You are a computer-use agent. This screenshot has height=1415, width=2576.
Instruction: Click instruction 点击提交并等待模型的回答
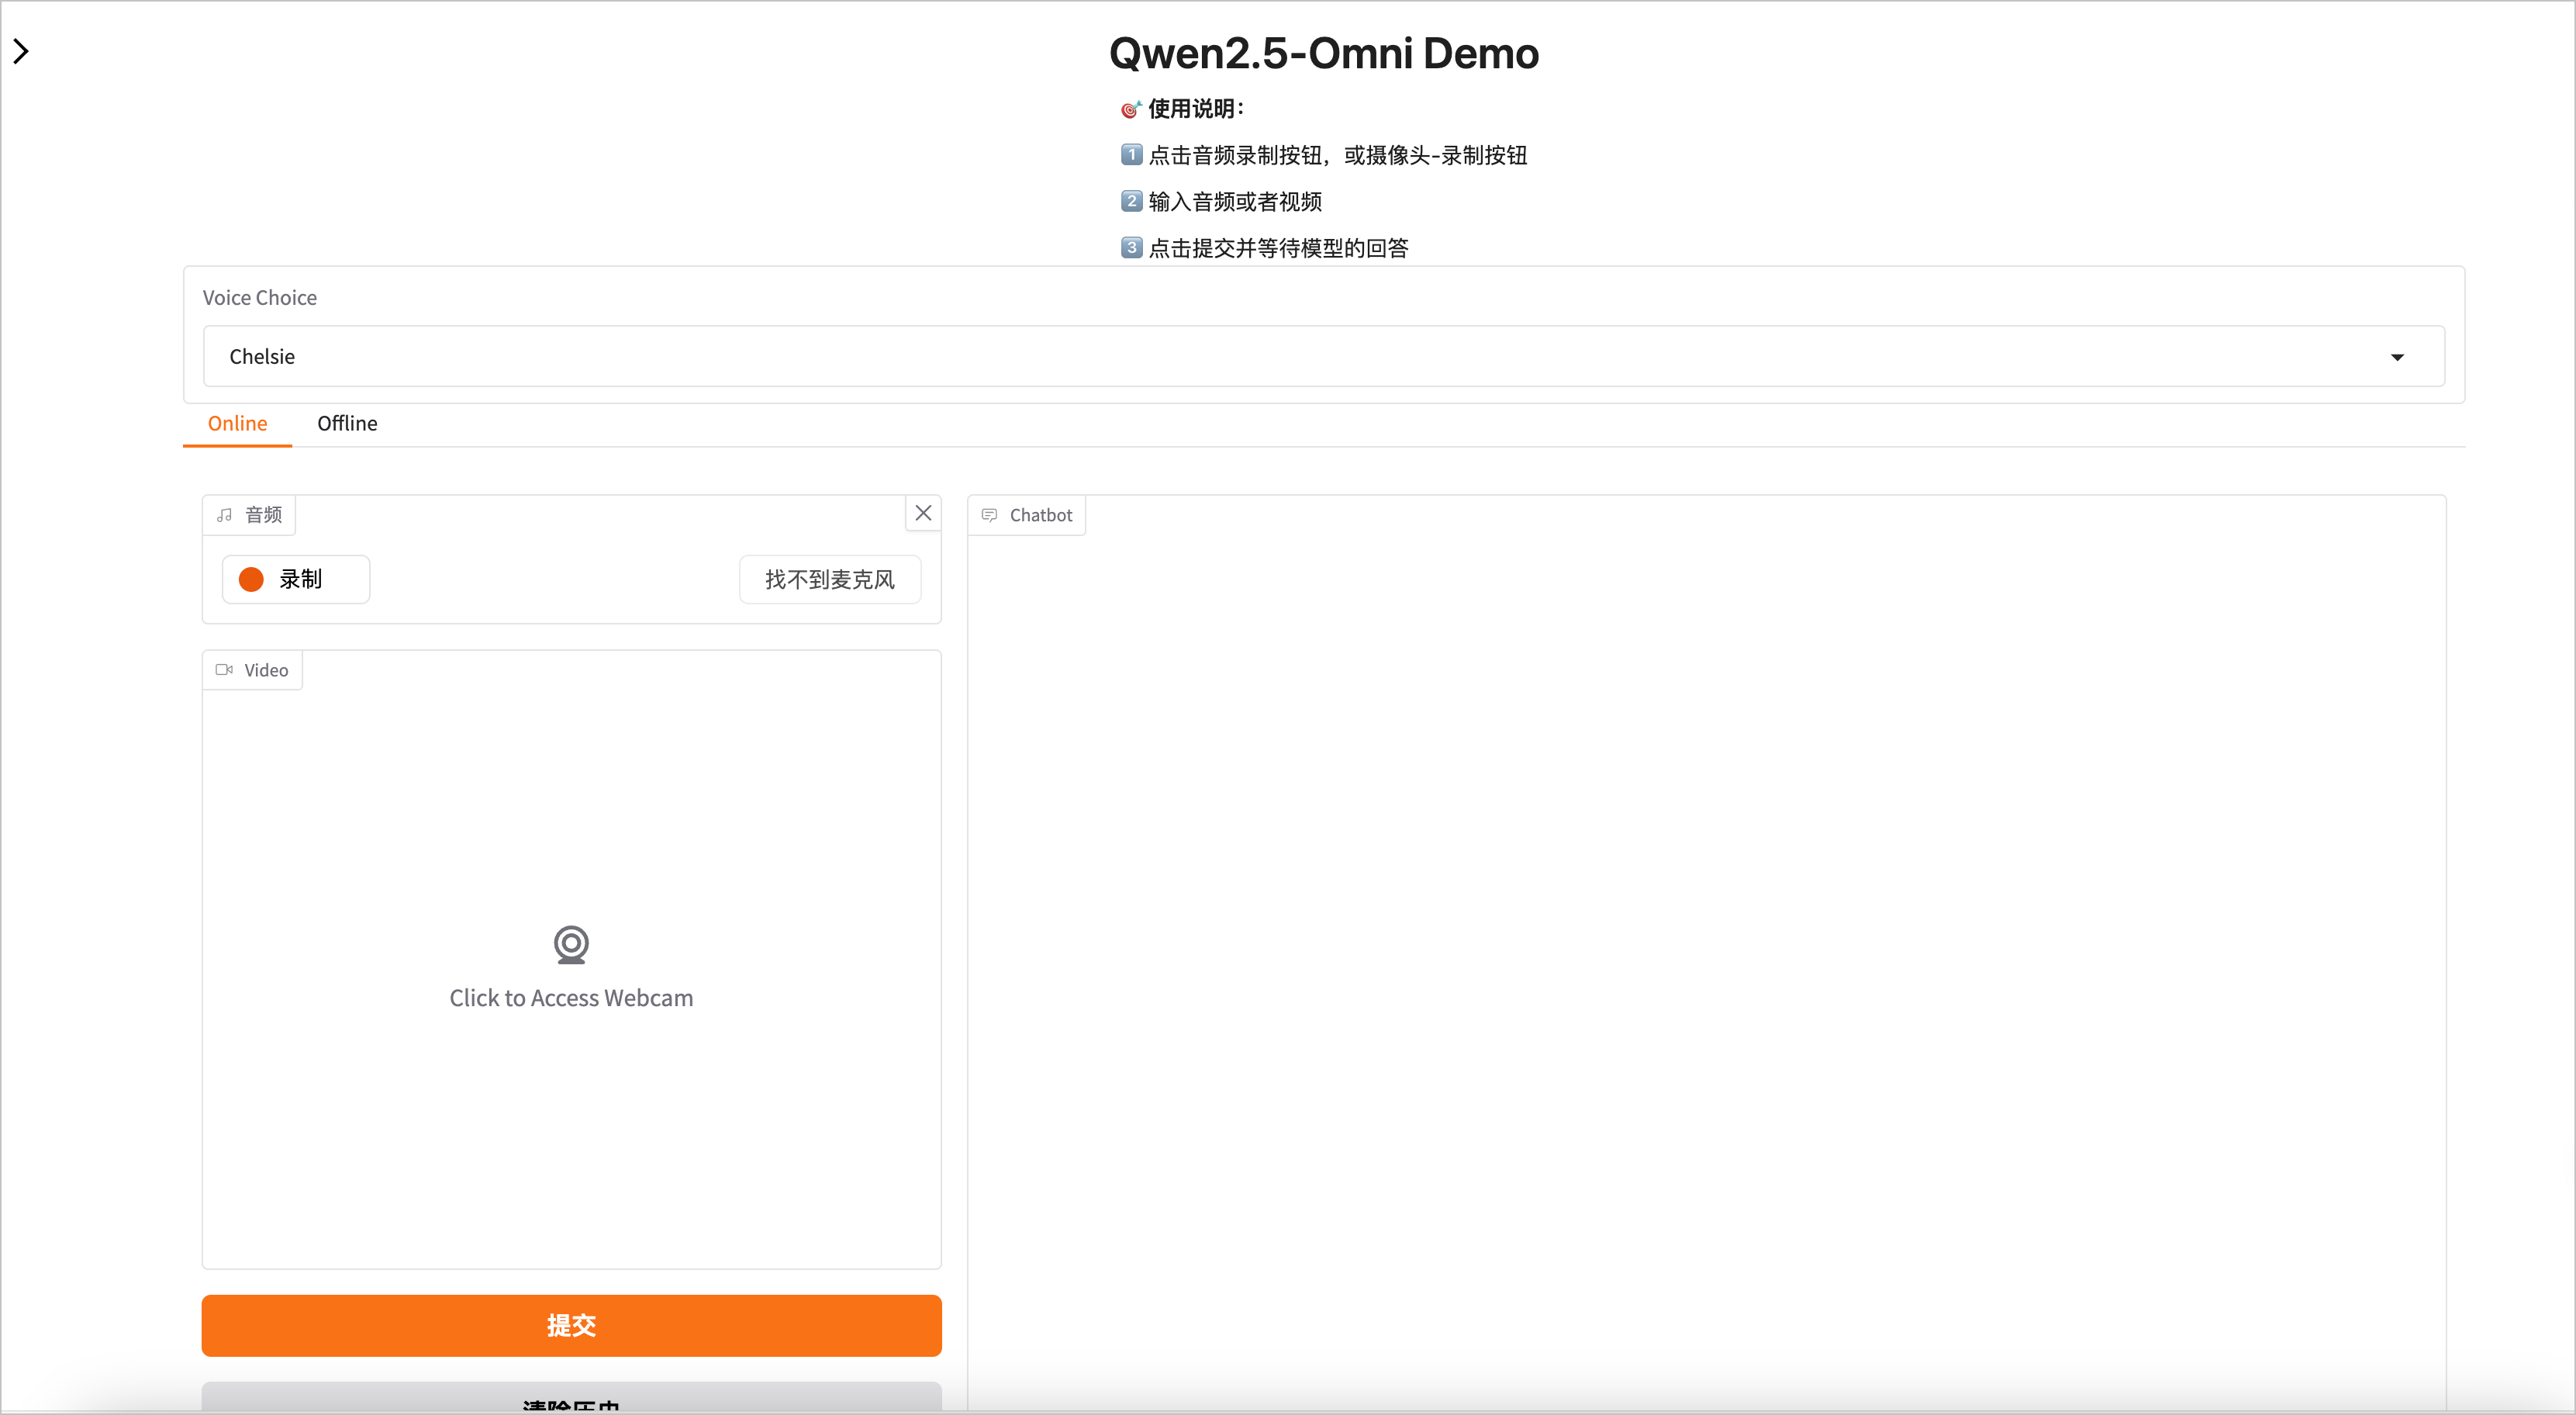[x=1278, y=248]
